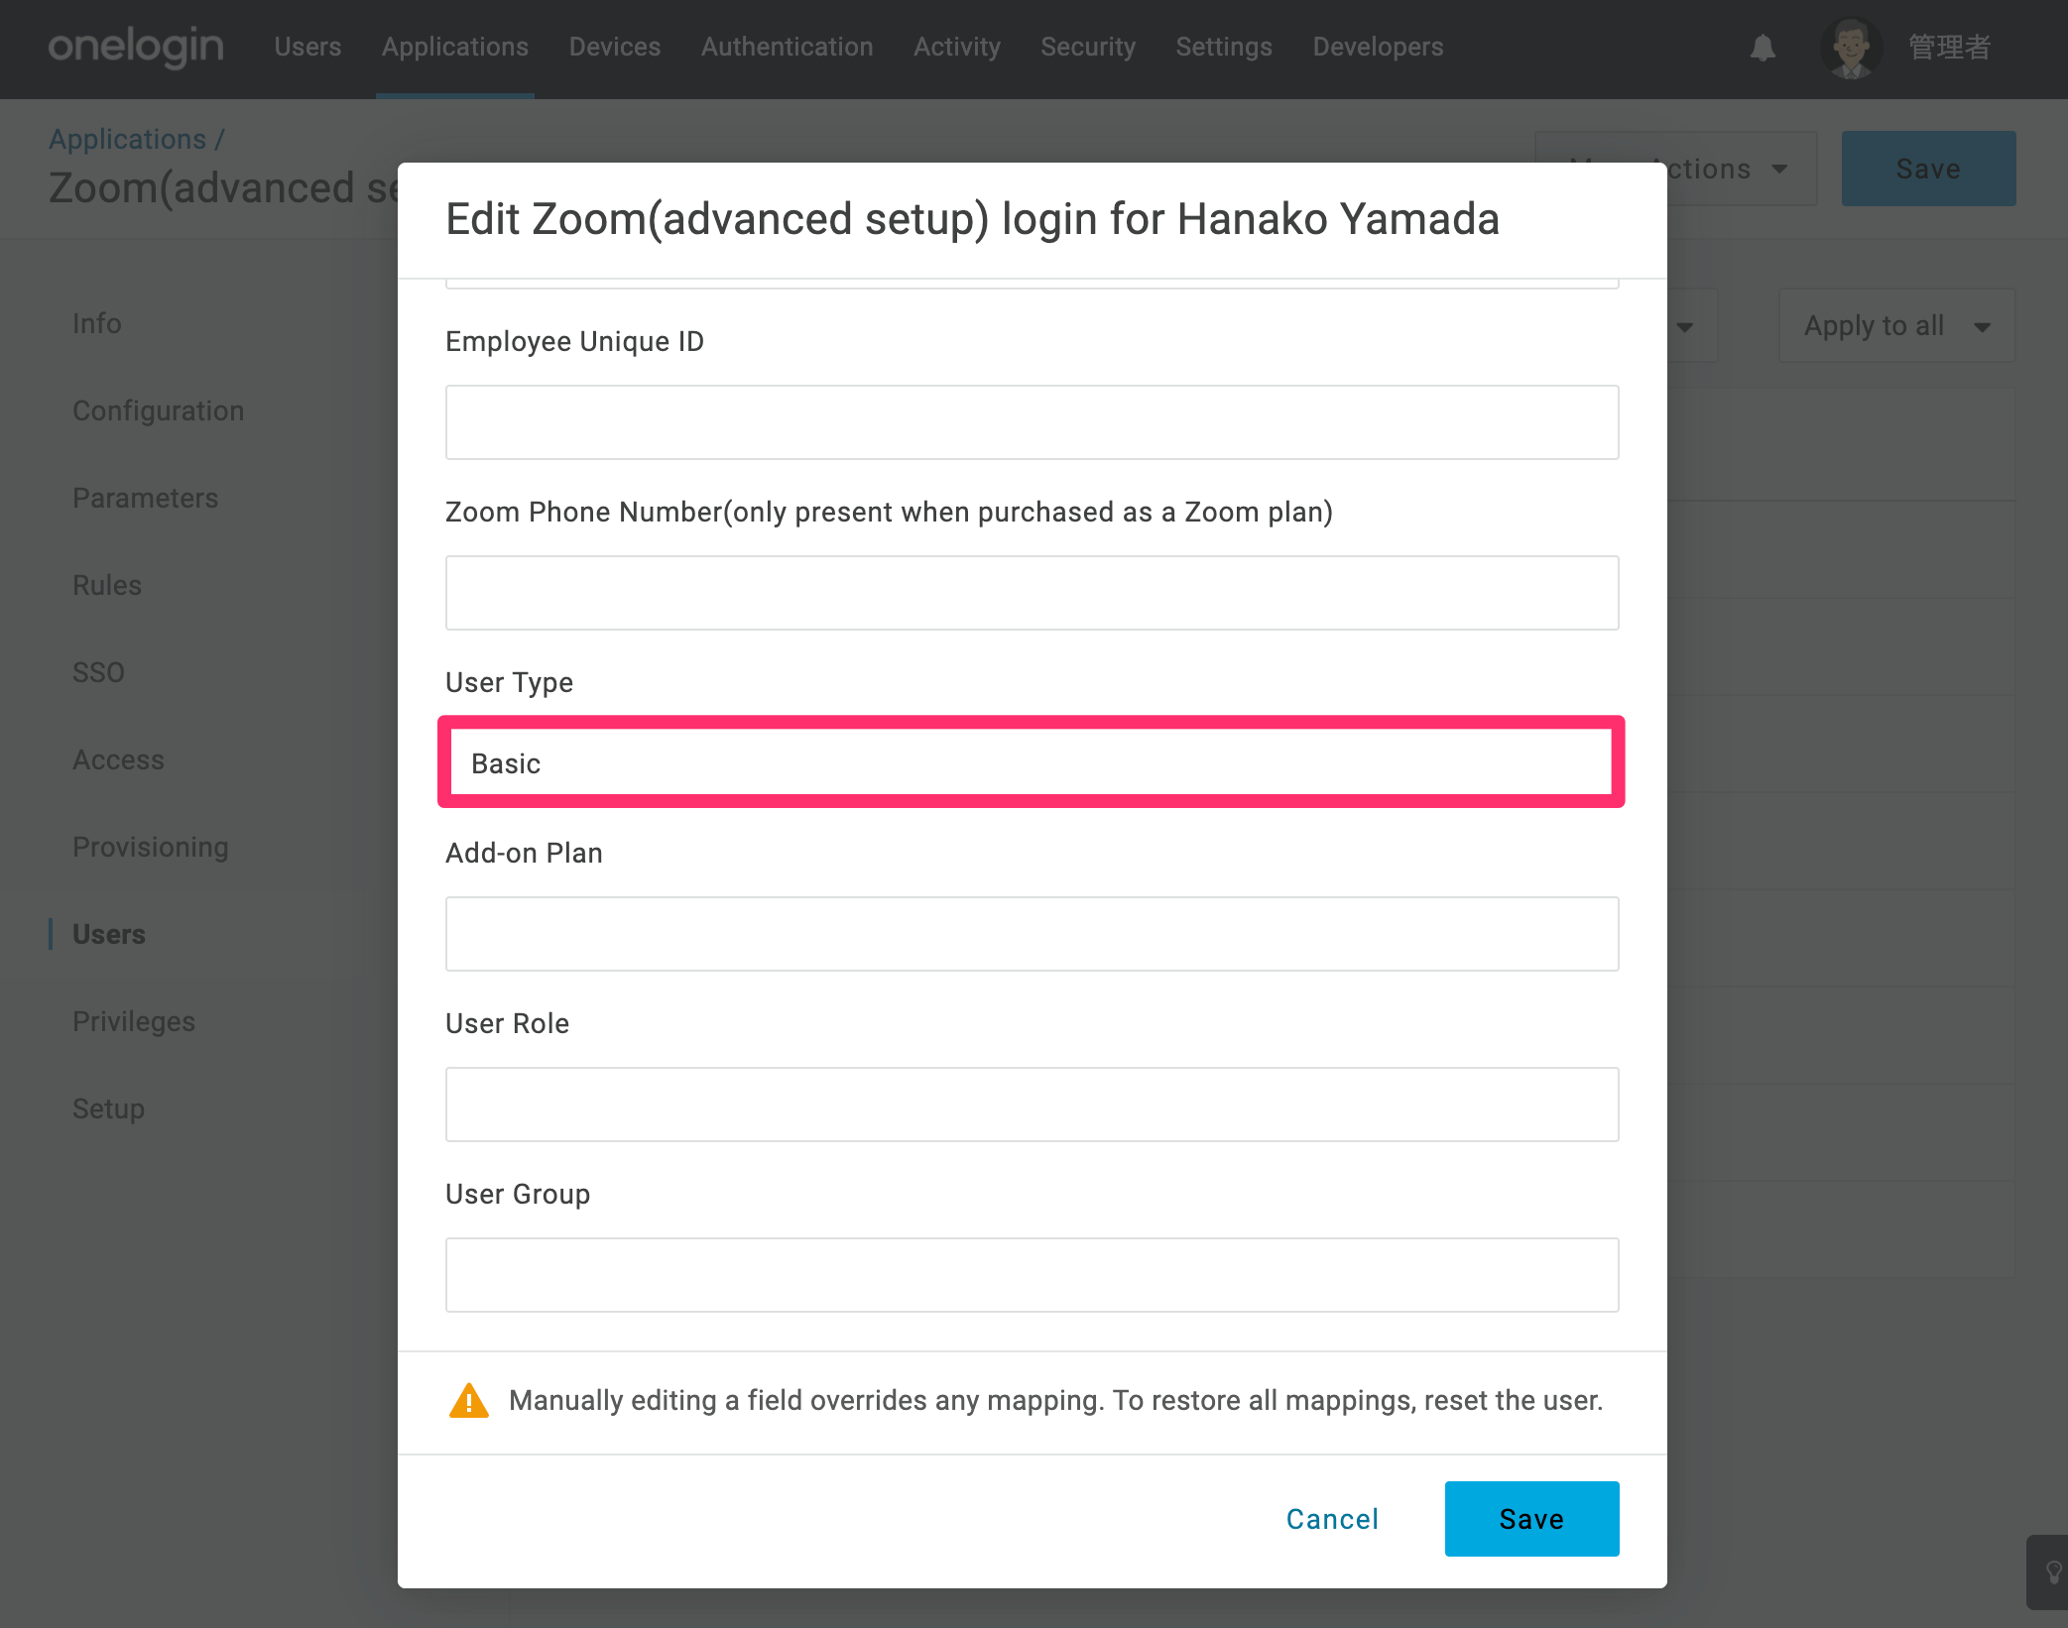Open the Developers top menu

1378,47
